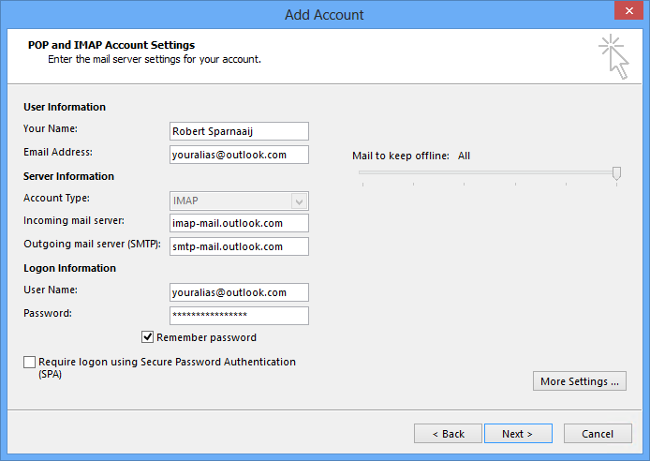Image resolution: width=650 pixels, height=461 pixels.
Task: Go back with the Back button
Action: (448, 434)
